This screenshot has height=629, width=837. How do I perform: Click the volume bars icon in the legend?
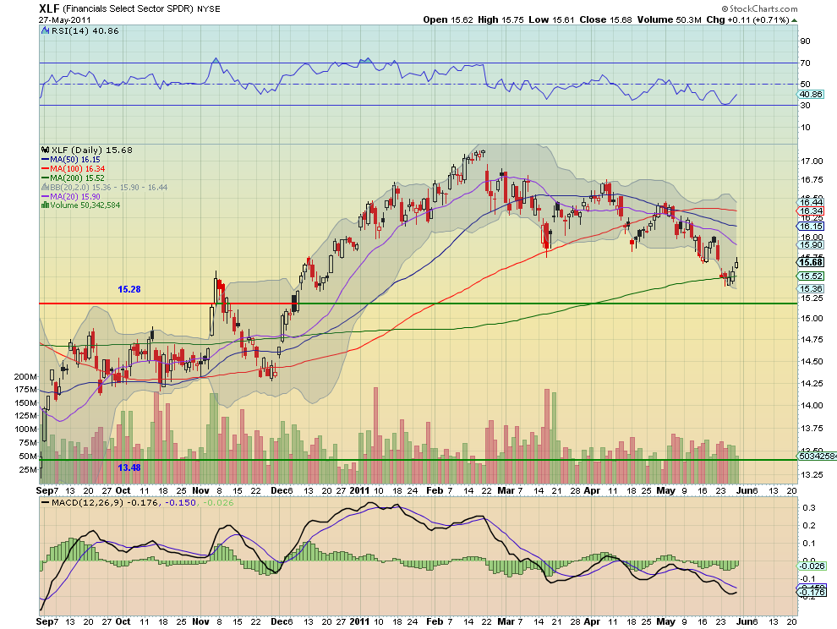[x=46, y=205]
